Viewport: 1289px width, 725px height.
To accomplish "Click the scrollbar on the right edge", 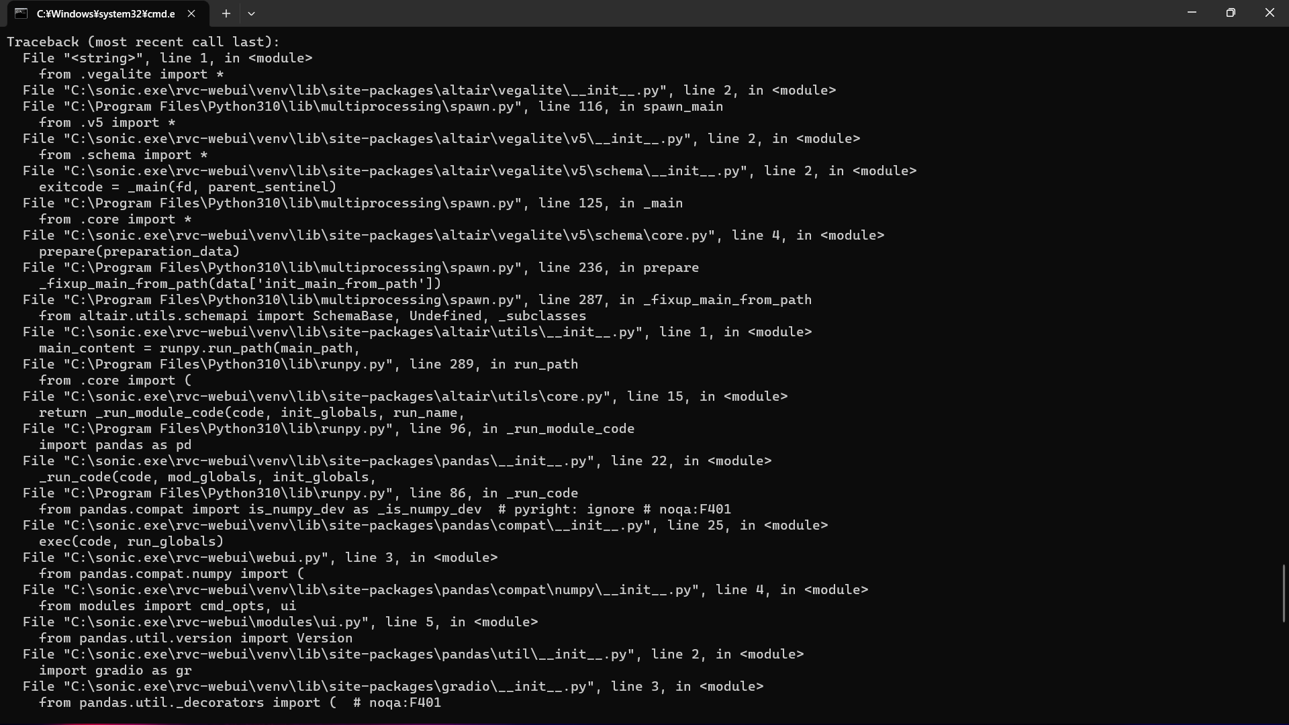I will (x=1282, y=593).
